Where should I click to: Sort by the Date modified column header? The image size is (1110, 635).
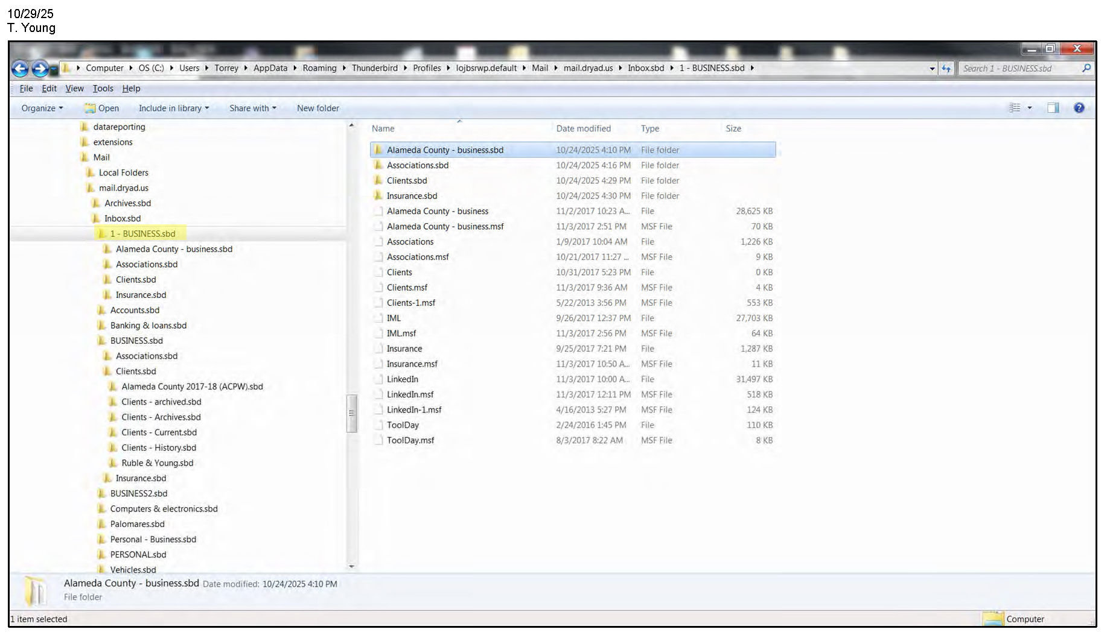(583, 128)
